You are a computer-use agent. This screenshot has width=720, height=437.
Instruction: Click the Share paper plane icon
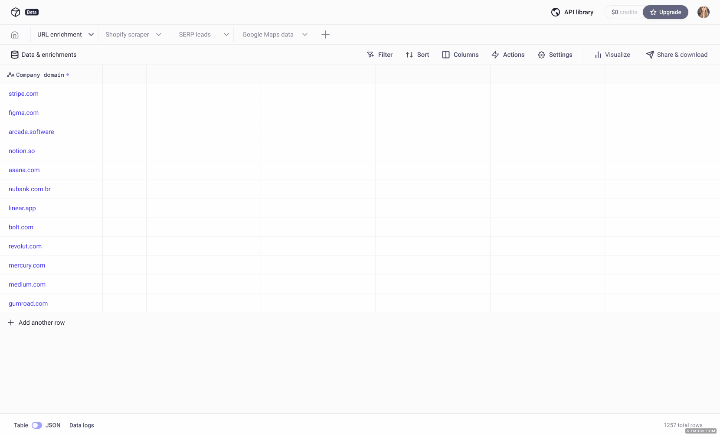point(650,55)
